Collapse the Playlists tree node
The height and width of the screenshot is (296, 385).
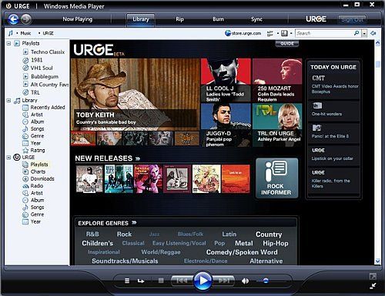click(x=8, y=43)
